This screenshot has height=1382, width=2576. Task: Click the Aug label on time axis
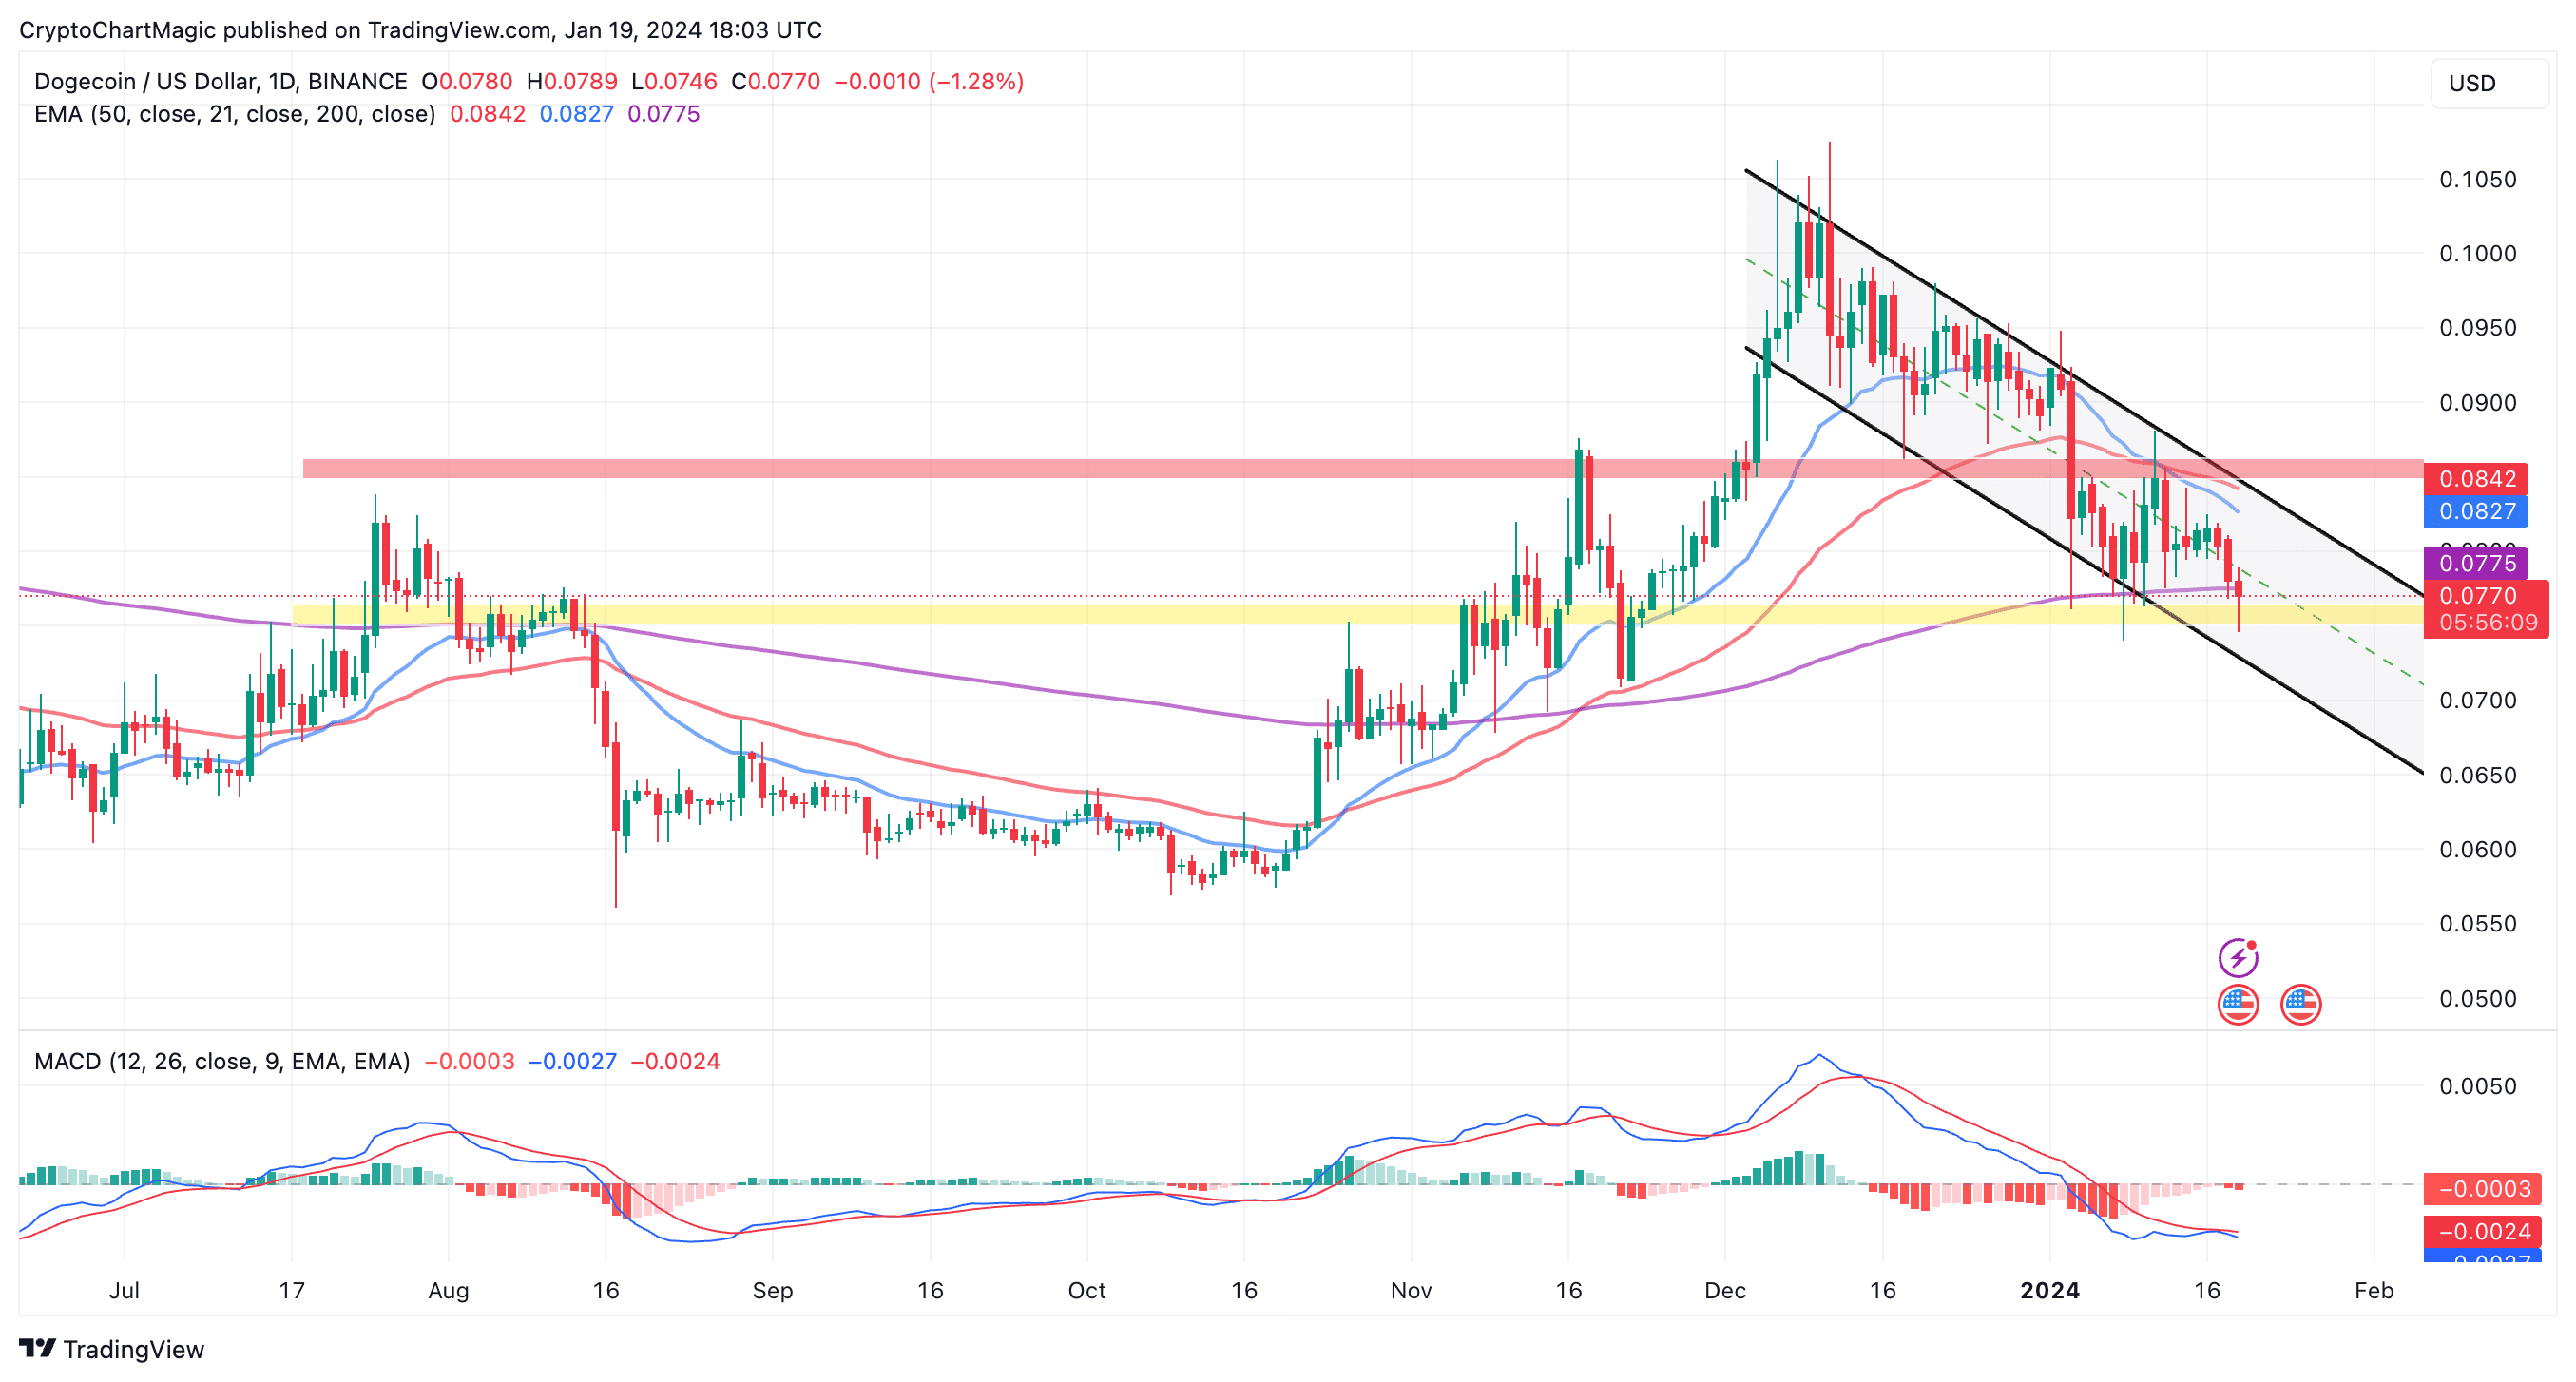pyautogui.click(x=448, y=1290)
